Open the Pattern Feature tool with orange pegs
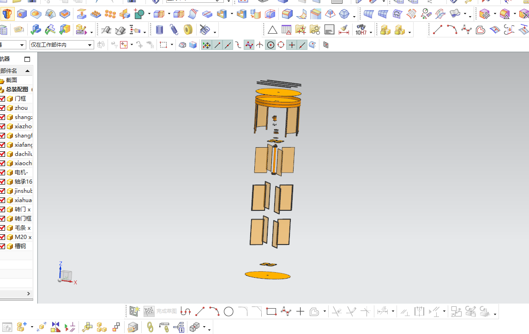 point(96,14)
